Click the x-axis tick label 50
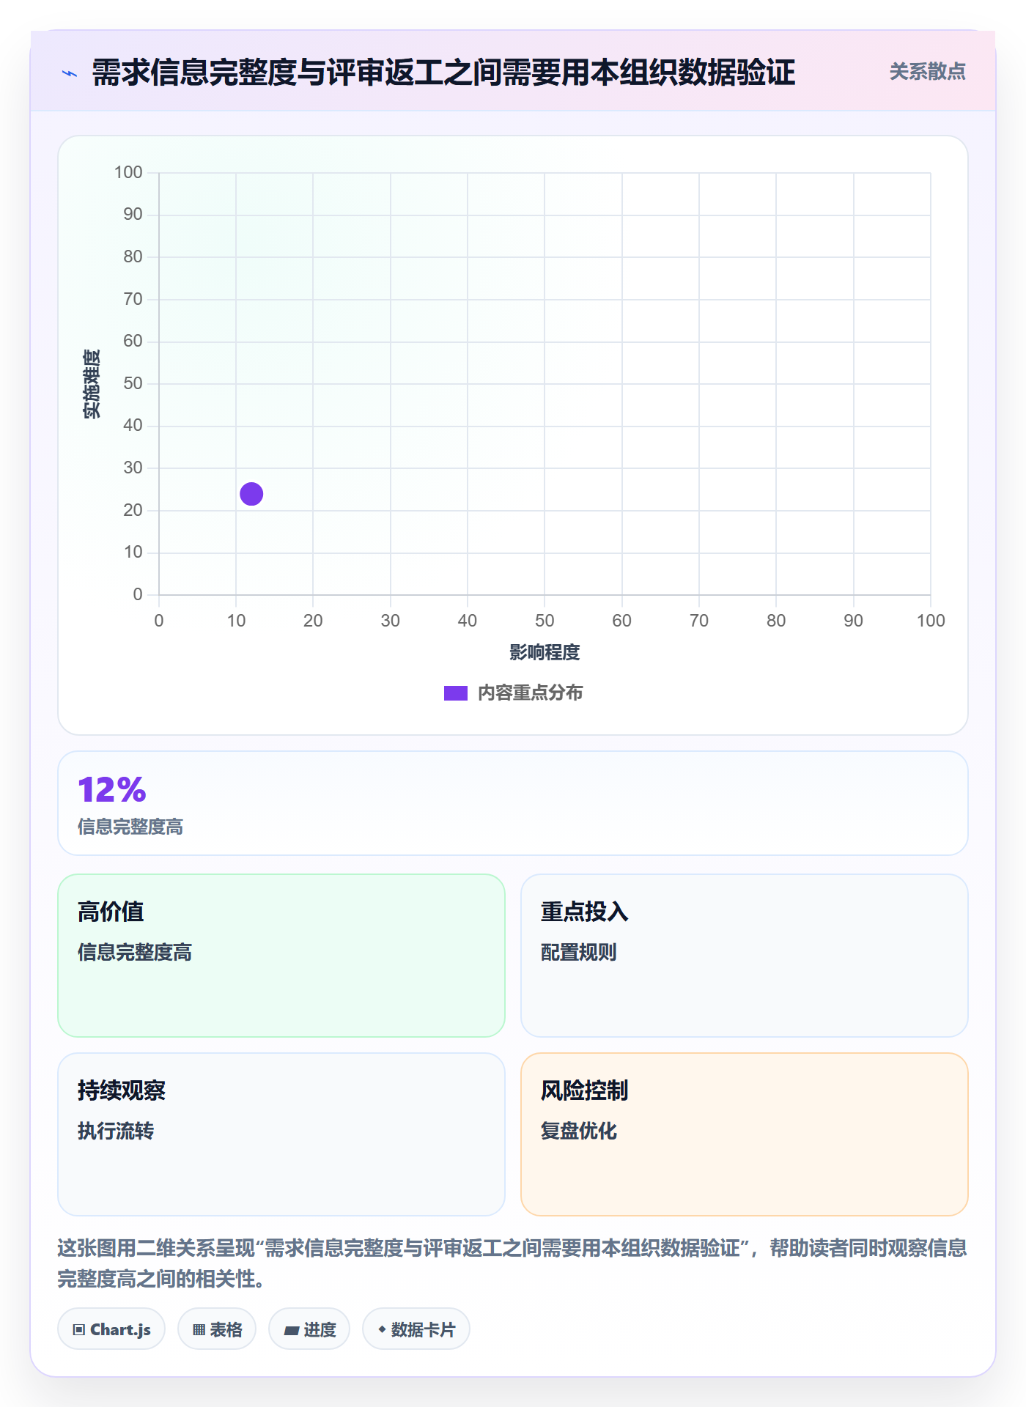The image size is (1026, 1407). tap(545, 621)
